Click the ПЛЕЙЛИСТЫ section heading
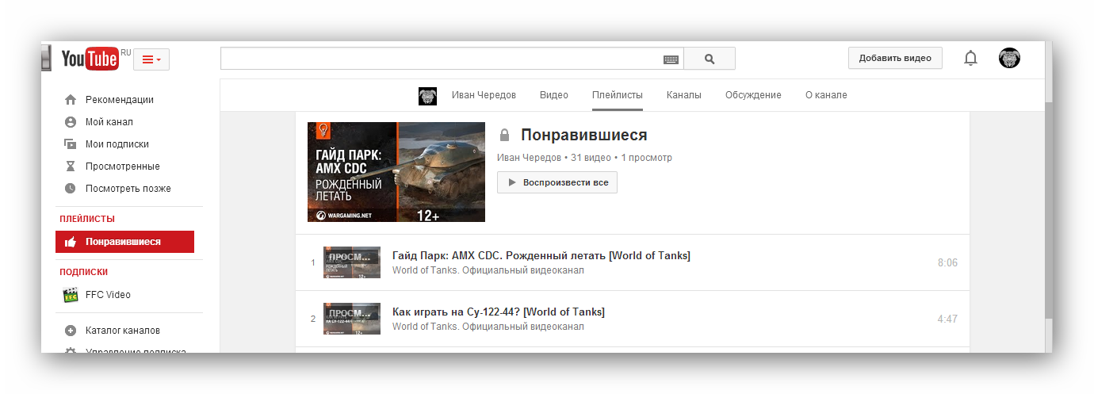1094x394 pixels. click(87, 219)
